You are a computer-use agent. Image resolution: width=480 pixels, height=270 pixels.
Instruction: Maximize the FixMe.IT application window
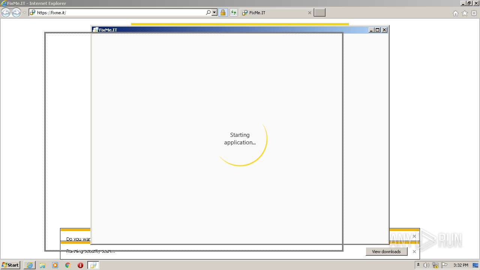378,30
